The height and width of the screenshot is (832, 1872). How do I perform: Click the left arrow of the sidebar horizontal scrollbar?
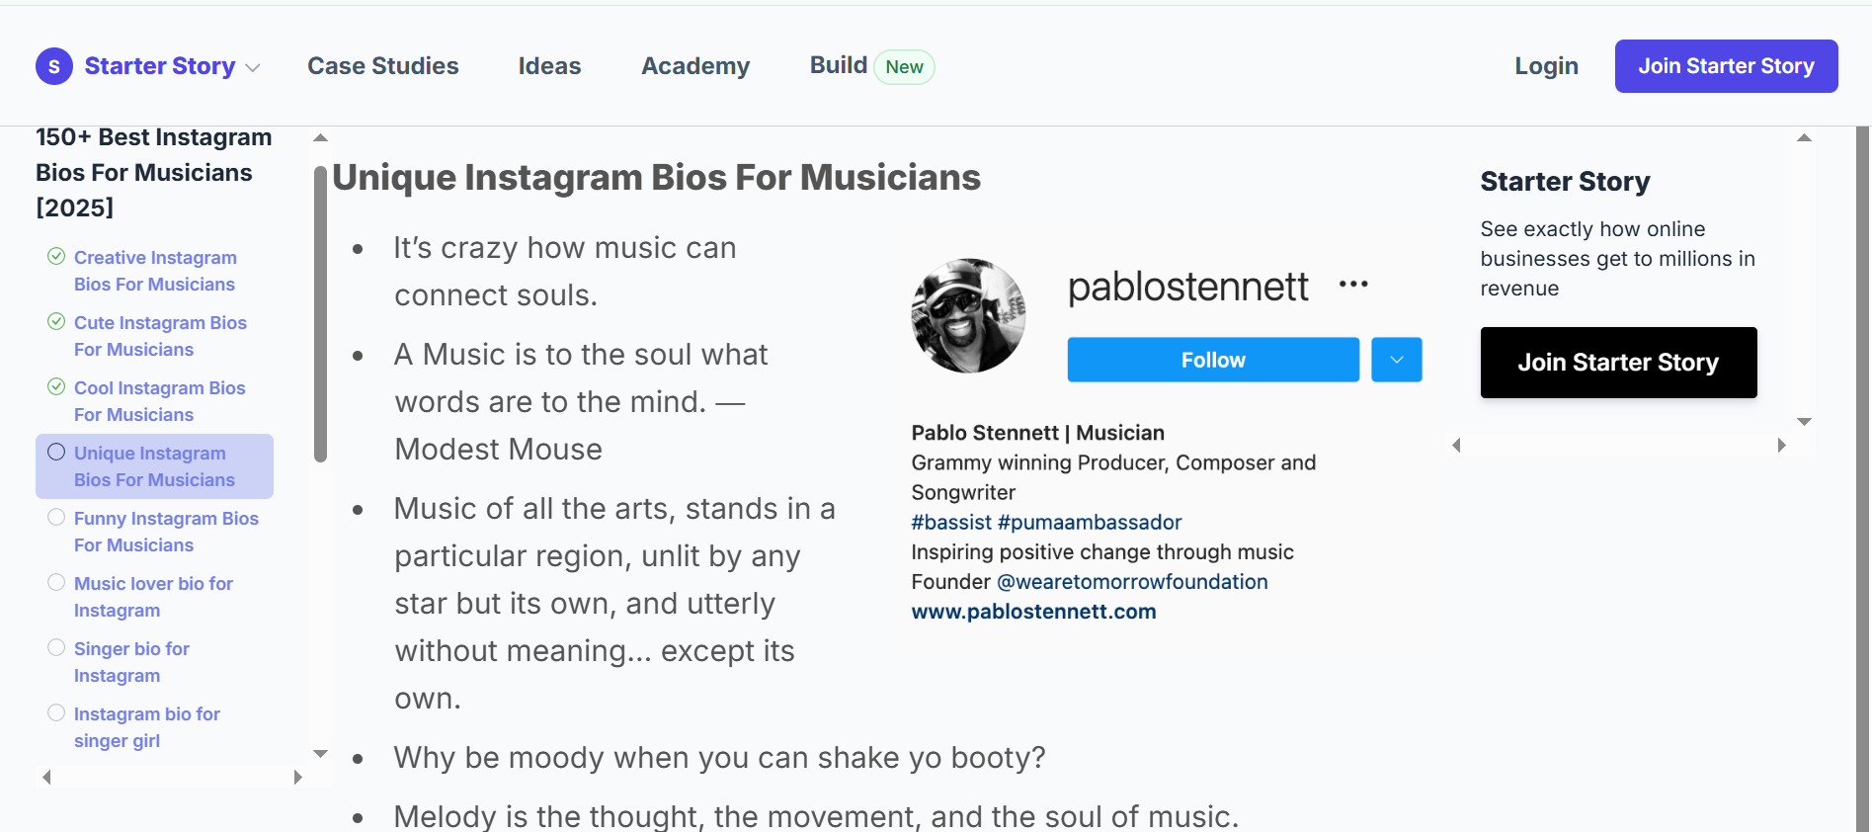(x=45, y=778)
